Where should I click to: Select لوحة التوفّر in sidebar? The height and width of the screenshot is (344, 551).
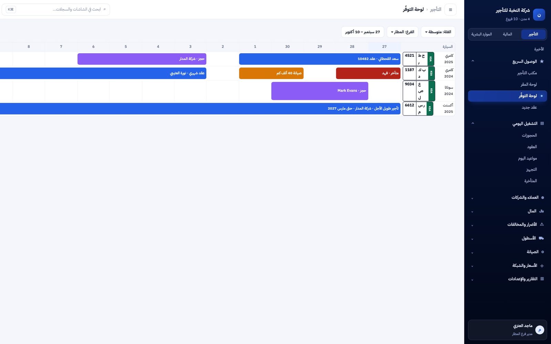point(507,96)
